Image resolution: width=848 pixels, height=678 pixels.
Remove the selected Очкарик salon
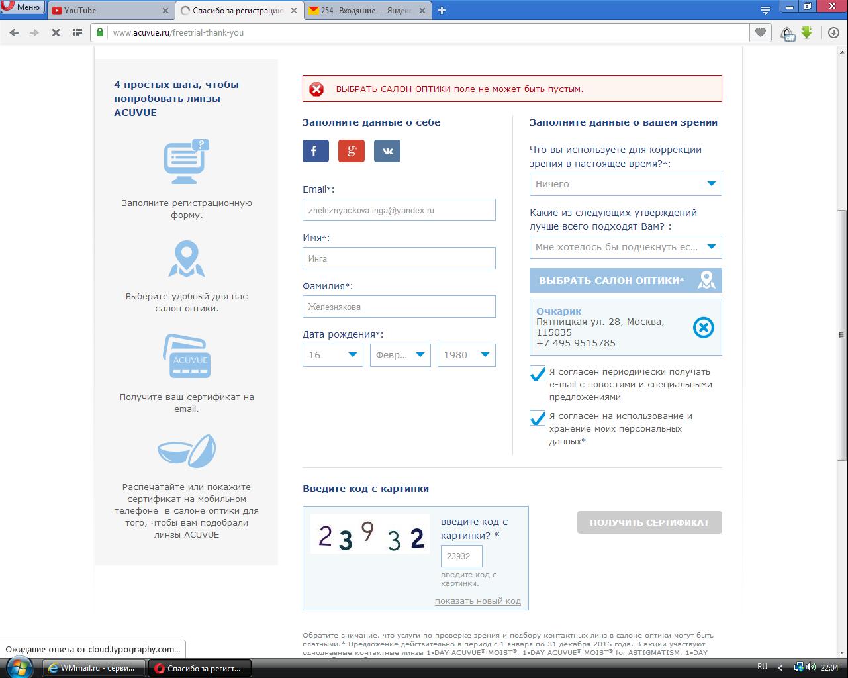tap(703, 328)
